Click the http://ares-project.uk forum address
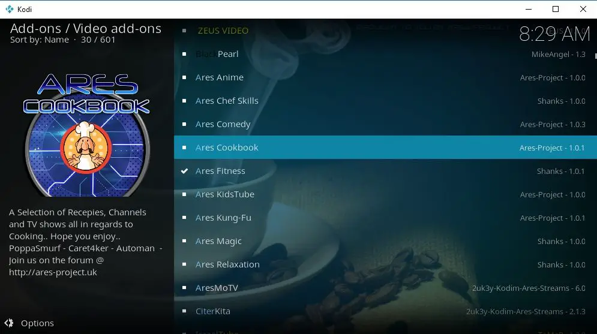Image resolution: width=597 pixels, height=334 pixels. point(53,272)
